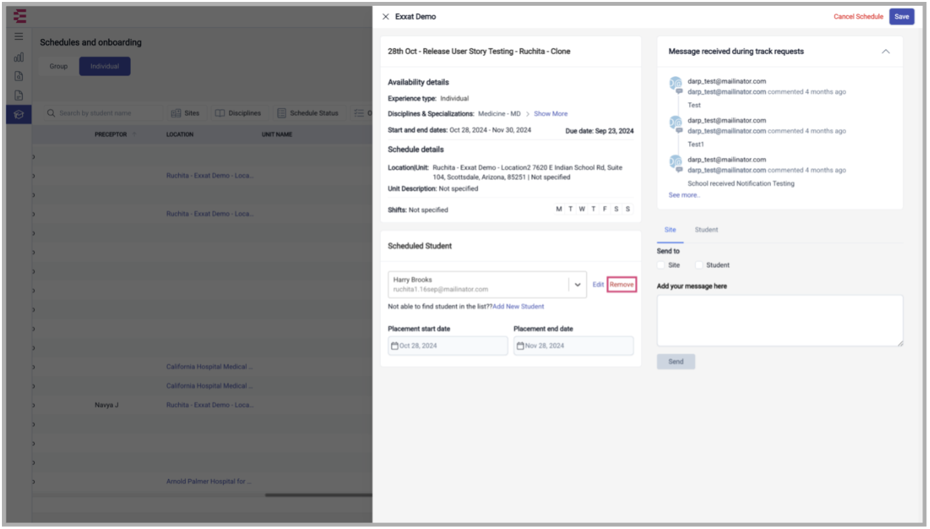Click the Remove link for scheduled student

point(621,285)
